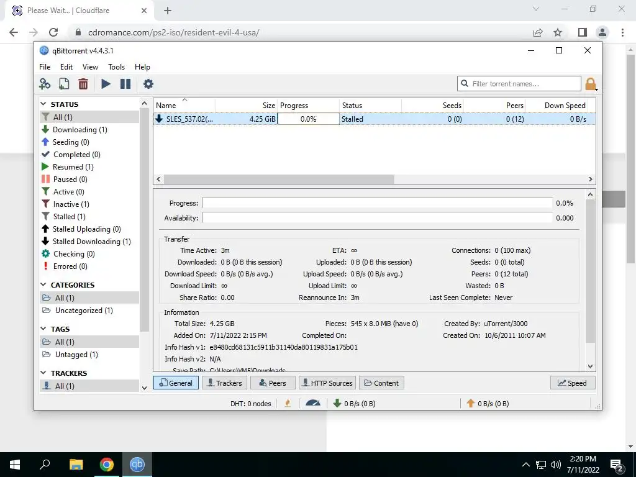Viewport: 636px width, 477px height.
Task: Click the orange upload speed status item
Action: point(488,404)
